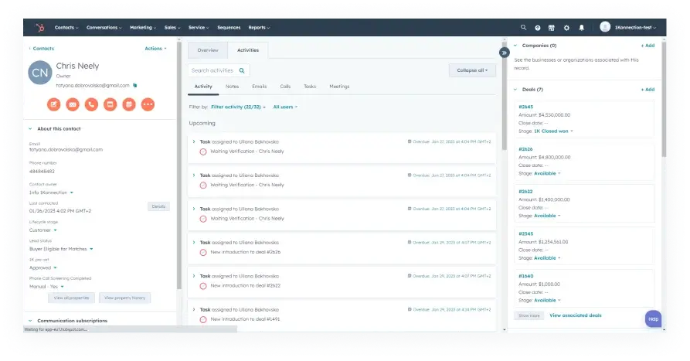Open the Settings gear icon
Image resolution: width=690 pixels, height=361 pixels.
tap(566, 28)
